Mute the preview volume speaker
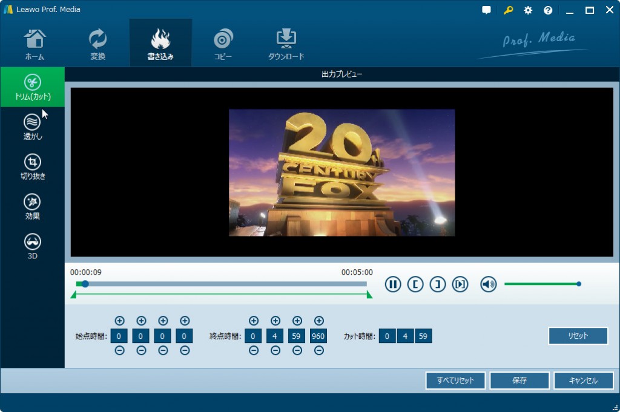Image resolution: width=620 pixels, height=412 pixels. pos(489,284)
